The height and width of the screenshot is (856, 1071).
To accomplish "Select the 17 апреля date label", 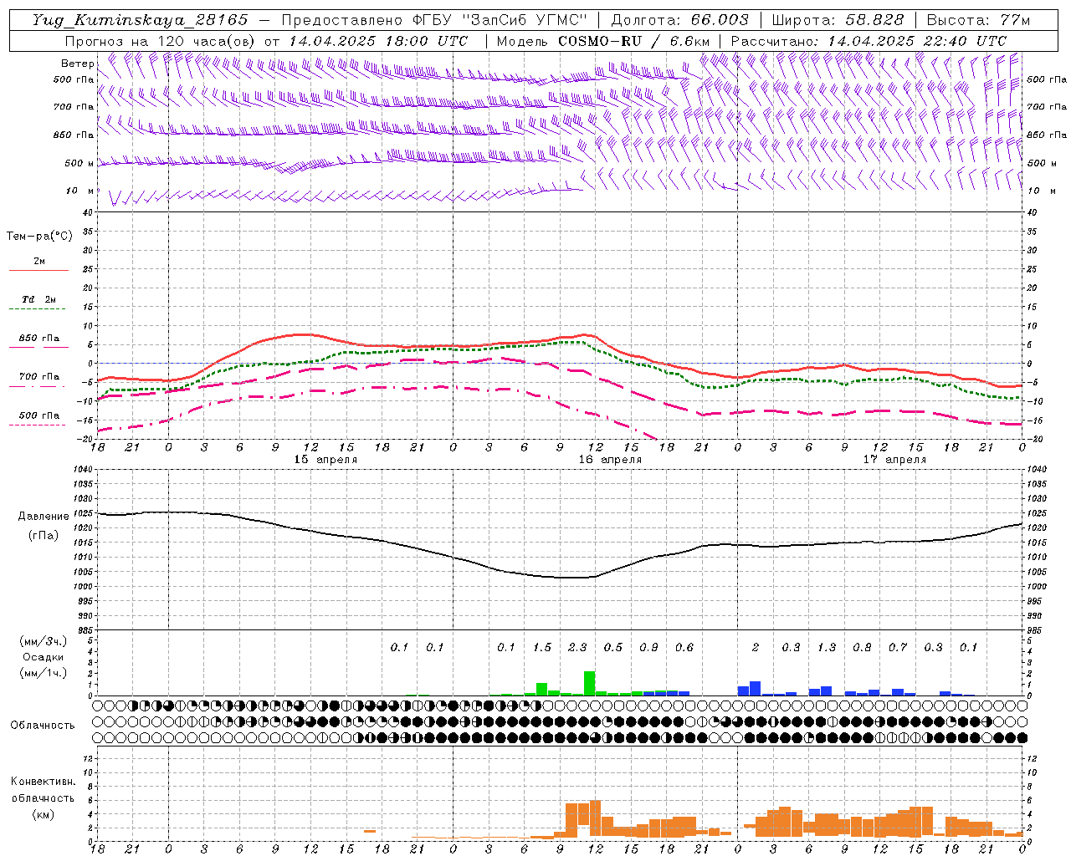I will point(894,460).
